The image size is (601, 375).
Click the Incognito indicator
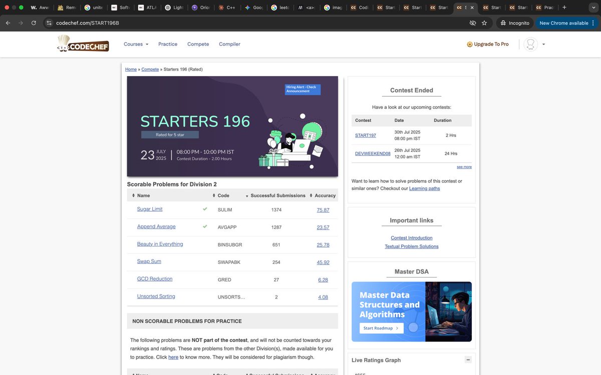click(515, 23)
